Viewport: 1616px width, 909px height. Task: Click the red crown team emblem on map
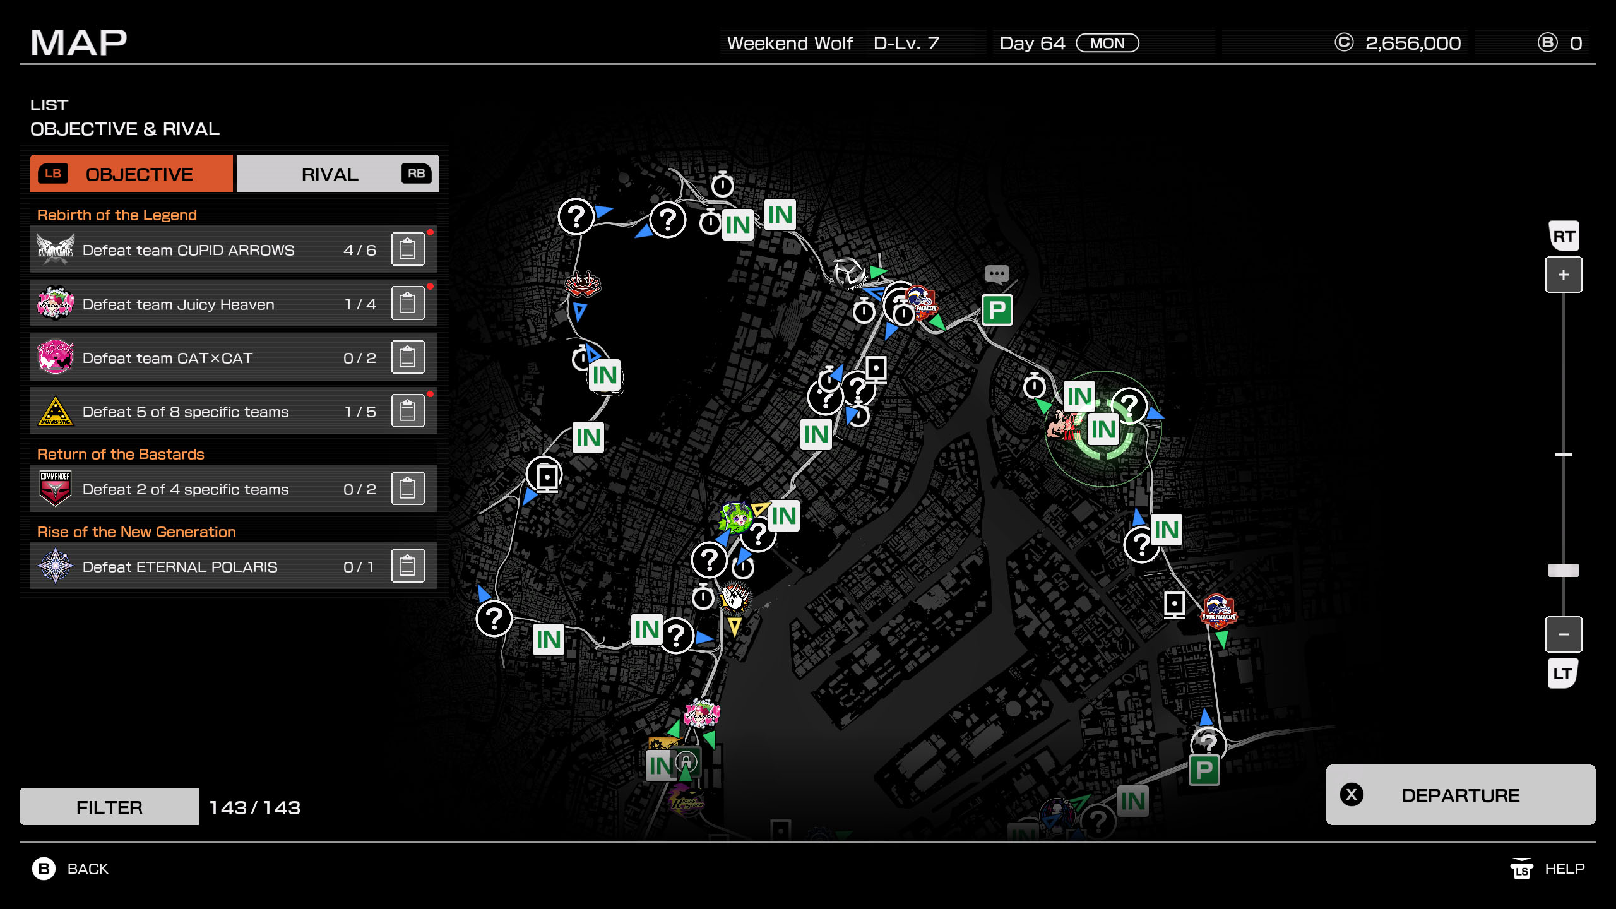(582, 284)
